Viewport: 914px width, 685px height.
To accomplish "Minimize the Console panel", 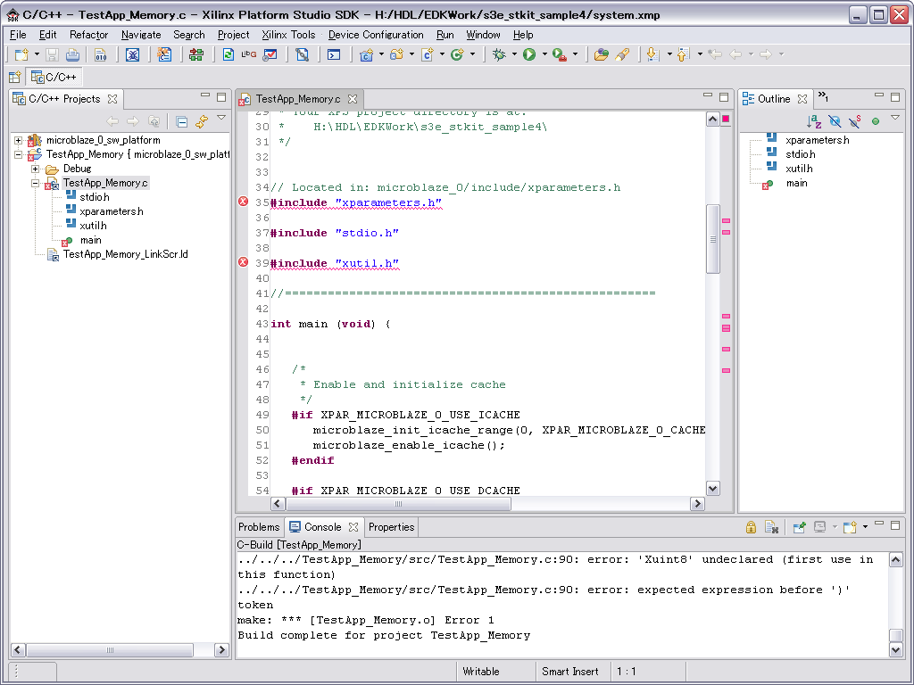I will coord(879,524).
